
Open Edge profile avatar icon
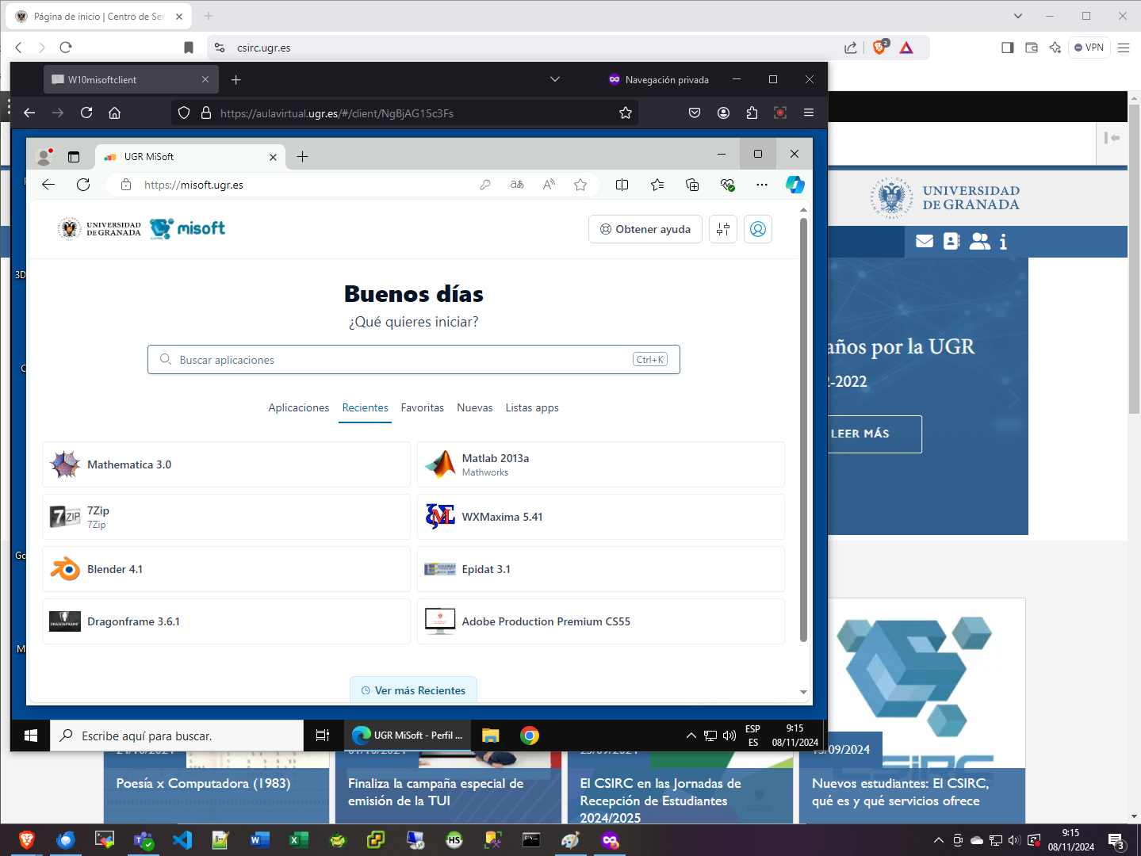click(x=44, y=157)
